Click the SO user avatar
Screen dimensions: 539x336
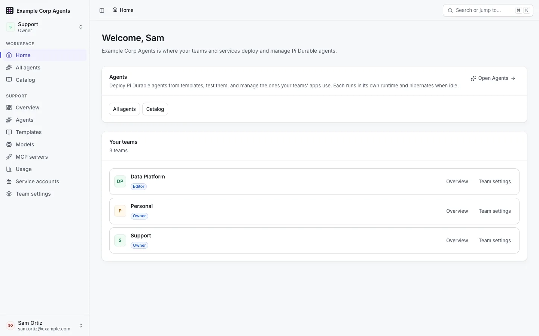pos(10,326)
